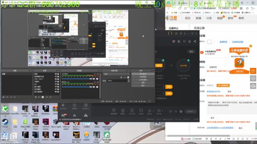Click the room announcement text area

point(232,107)
